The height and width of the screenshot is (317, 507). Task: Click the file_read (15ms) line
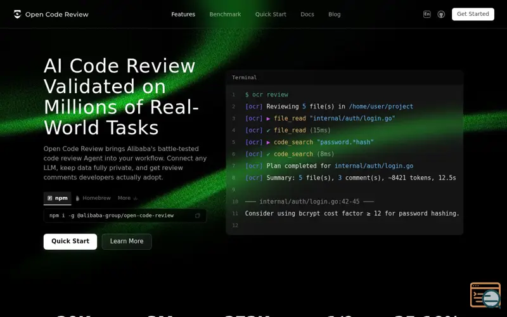(x=288, y=131)
